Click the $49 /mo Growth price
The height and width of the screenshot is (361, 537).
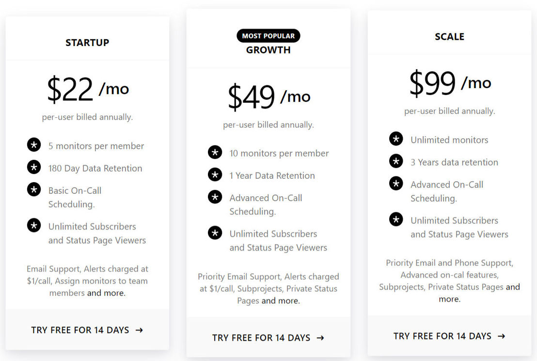269,97
